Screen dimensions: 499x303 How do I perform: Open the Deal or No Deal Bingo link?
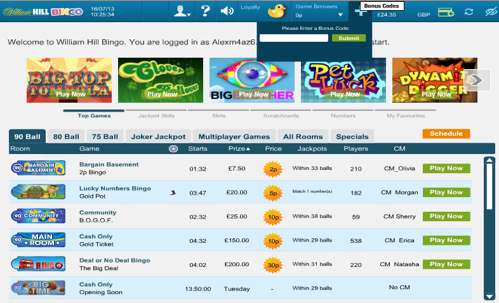[114, 261]
